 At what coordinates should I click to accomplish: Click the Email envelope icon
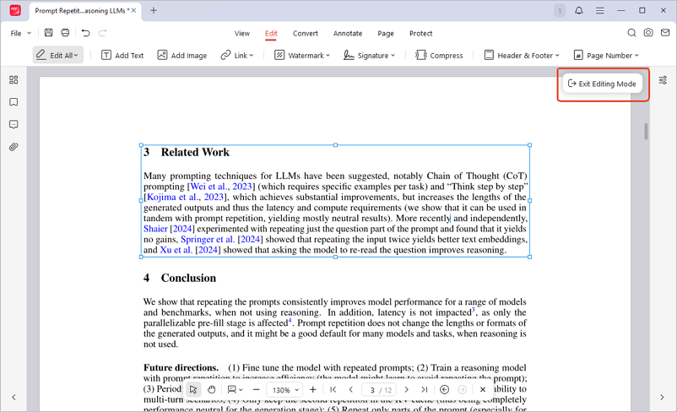pyautogui.click(x=665, y=33)
